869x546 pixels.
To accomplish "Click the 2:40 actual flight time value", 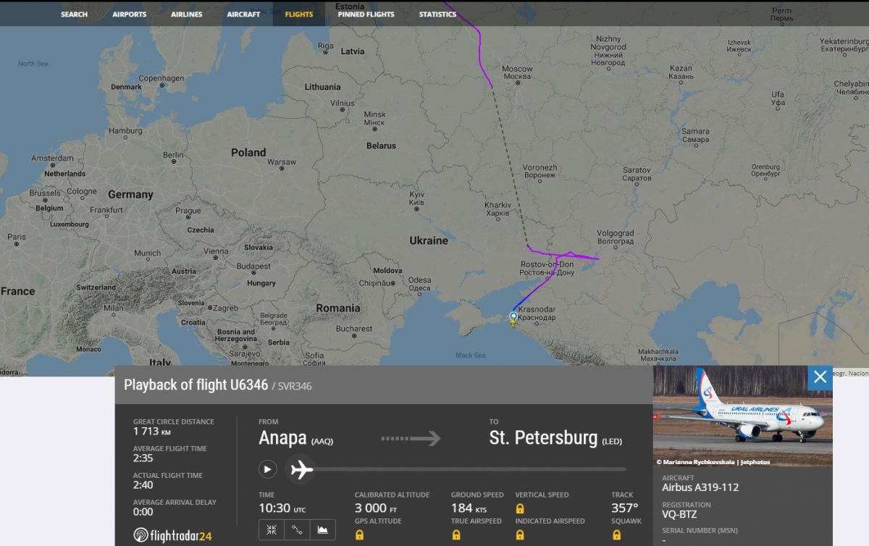I will coord(143,486).
